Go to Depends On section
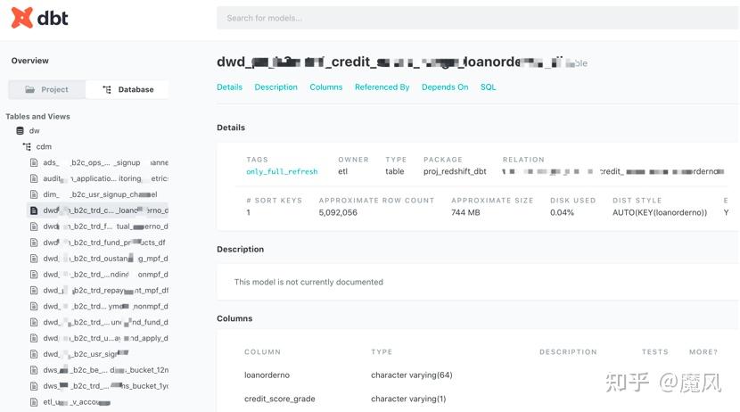740x412 pixels. pyautogui.click(x=445, y=87)
